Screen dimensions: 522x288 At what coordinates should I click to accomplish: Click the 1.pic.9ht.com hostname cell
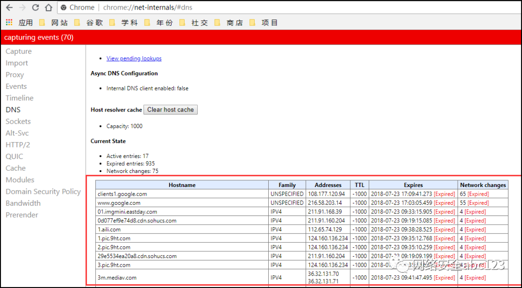(182, 238)
